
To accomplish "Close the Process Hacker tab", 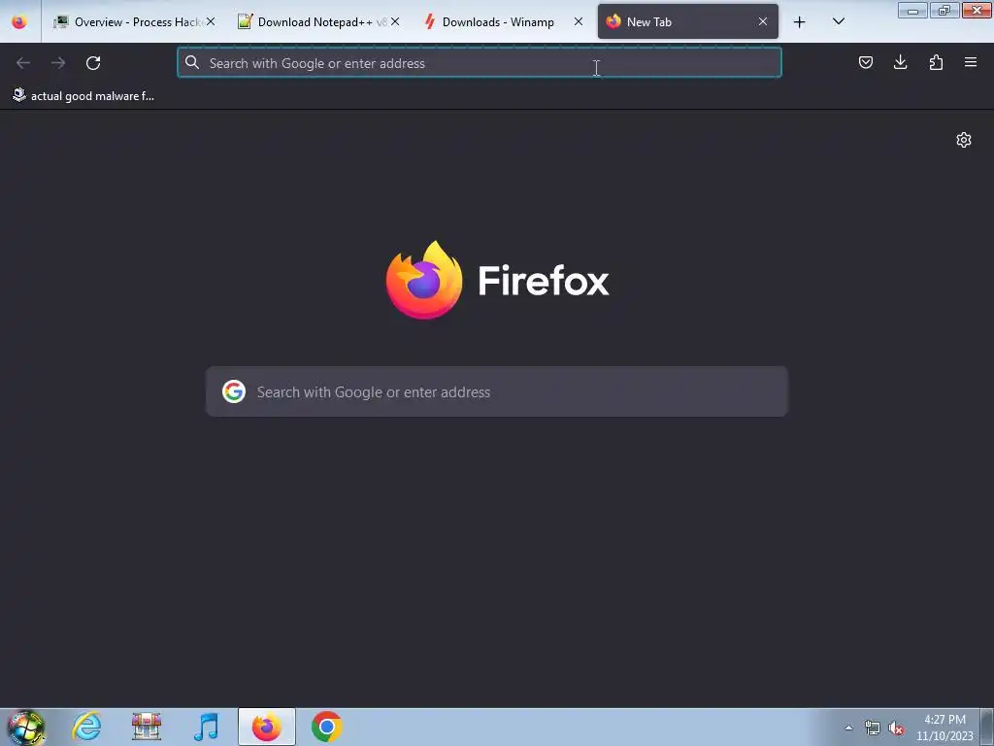I will click(x=211, y=21).
